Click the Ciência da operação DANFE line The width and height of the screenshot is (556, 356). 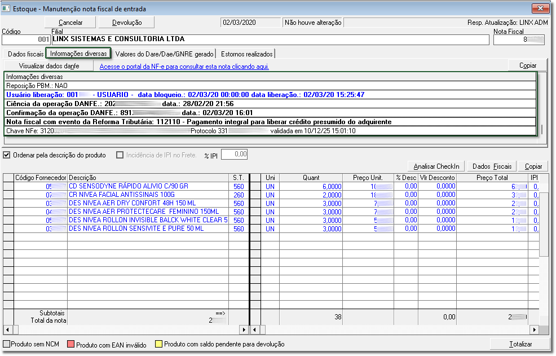(270, 104)
